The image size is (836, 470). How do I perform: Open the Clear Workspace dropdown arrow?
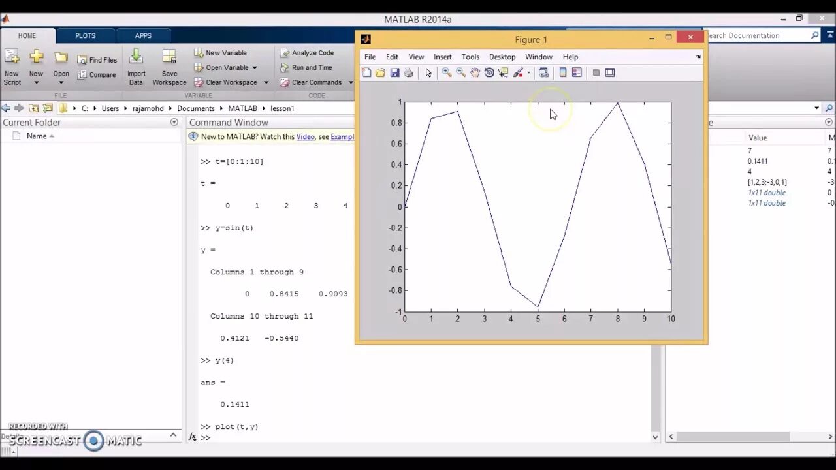(x=266, y=82)
